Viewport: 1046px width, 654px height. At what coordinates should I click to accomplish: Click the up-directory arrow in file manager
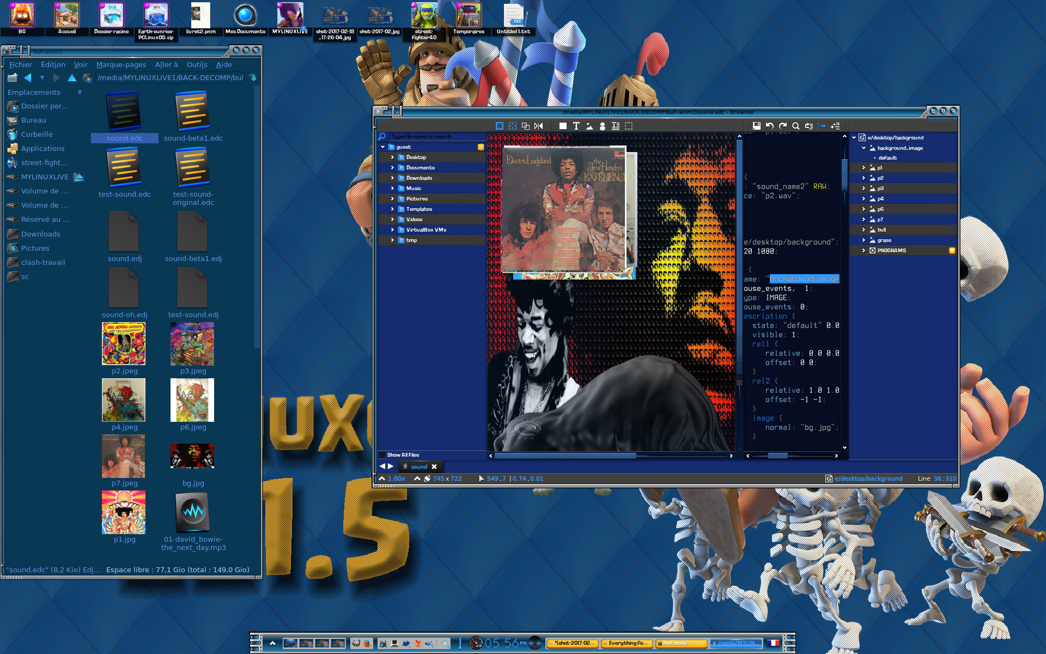(x=71, y=78)
